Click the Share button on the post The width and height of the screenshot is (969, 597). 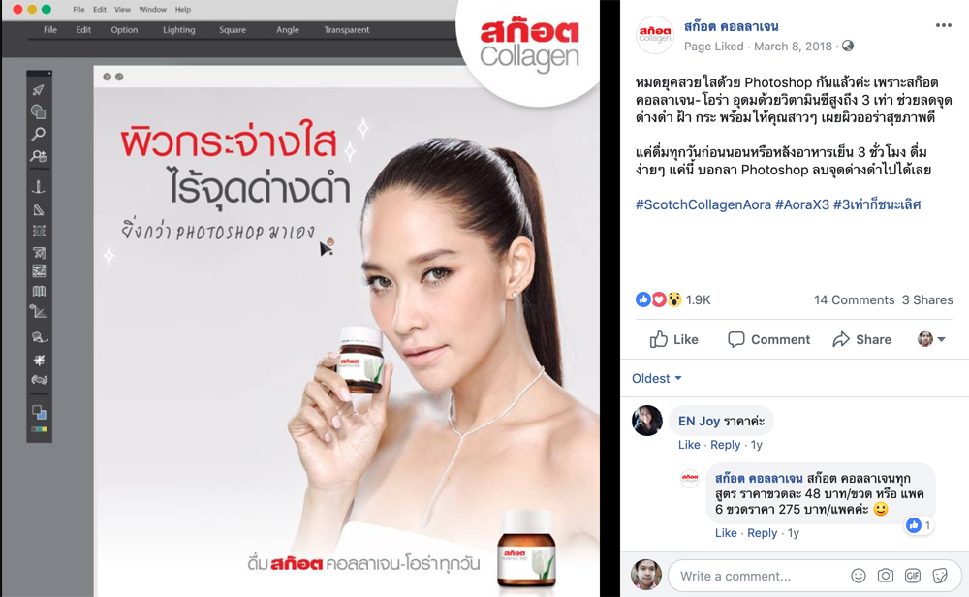point(862,339)
